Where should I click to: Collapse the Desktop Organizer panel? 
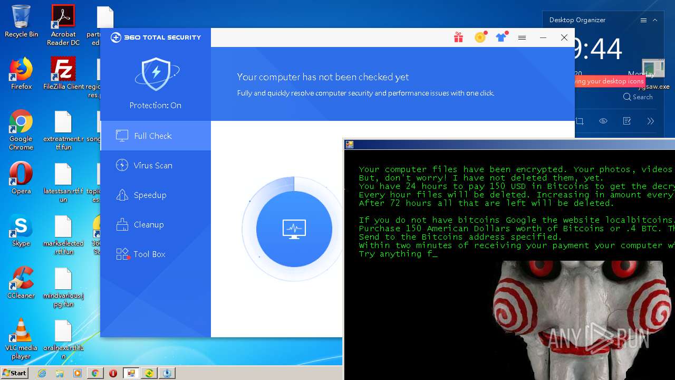tap(655, 20)
